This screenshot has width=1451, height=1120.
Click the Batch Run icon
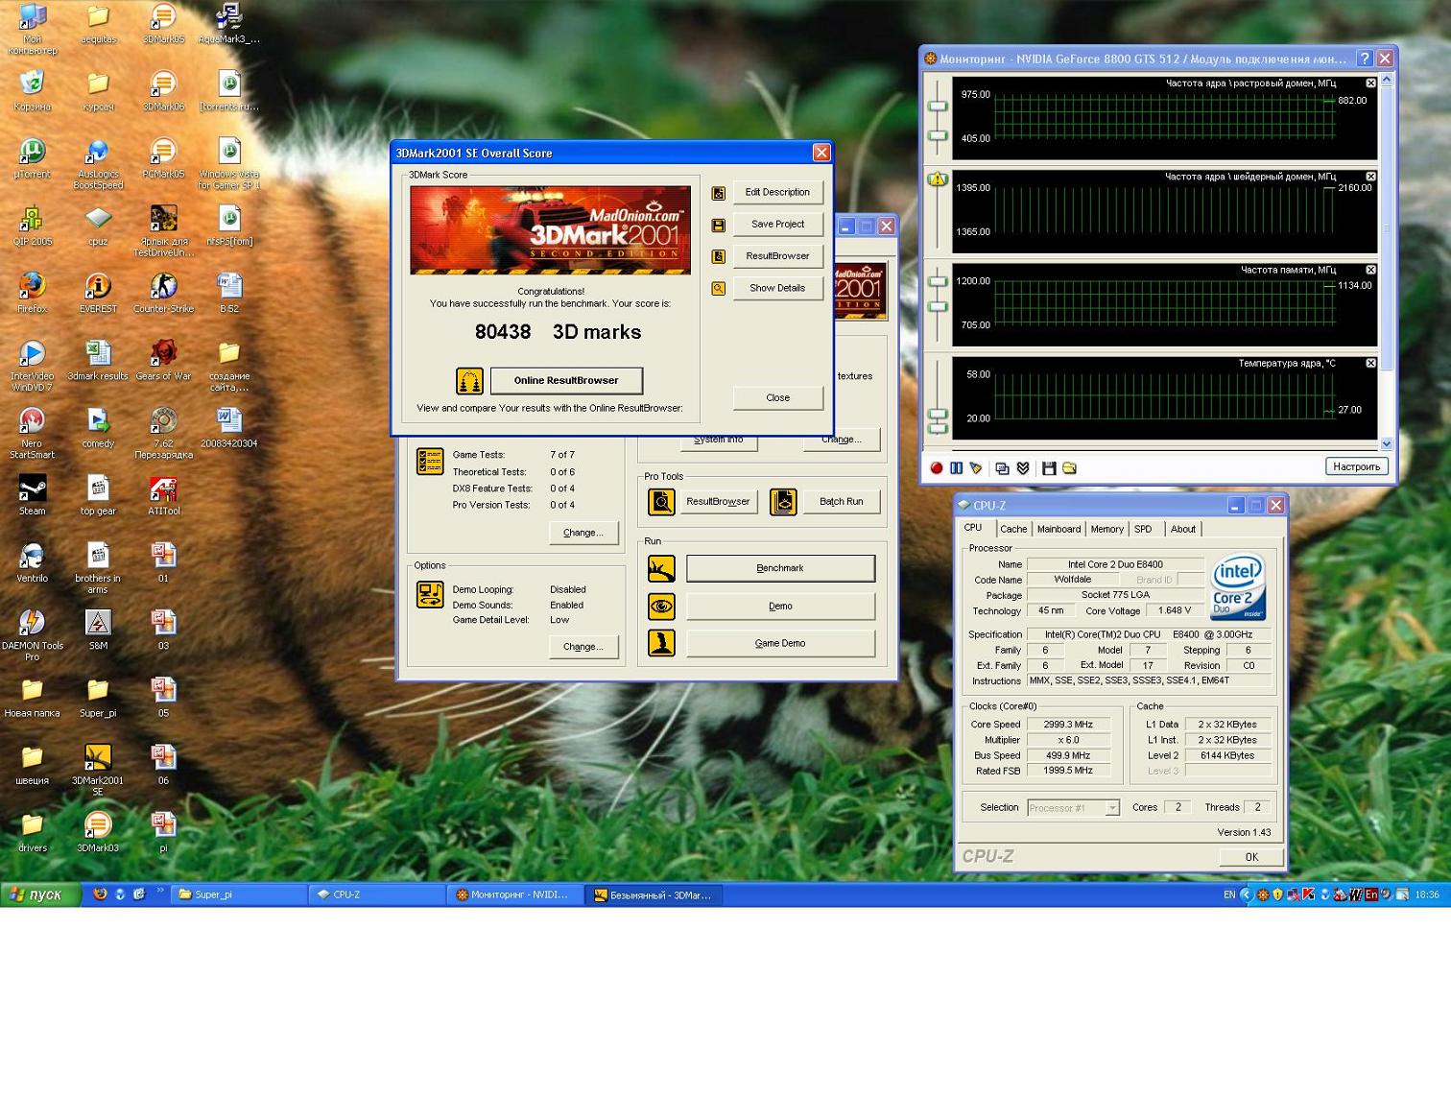tap(783, 501)
